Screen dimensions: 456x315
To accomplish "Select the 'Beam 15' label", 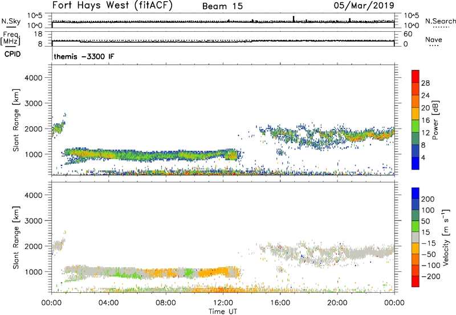I will [x=222, y=6].
